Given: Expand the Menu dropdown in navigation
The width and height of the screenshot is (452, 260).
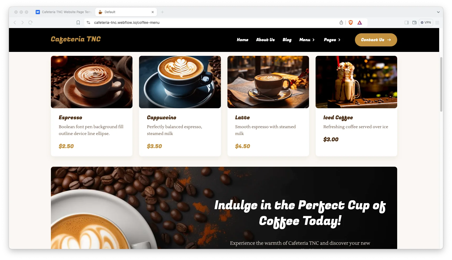Looking at the screenshot, I should point(307,40).
